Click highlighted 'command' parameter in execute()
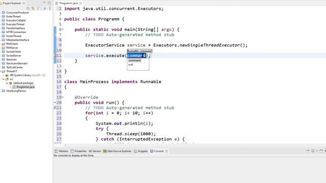Viewport: 326px width, 183px height. point(137,55)
